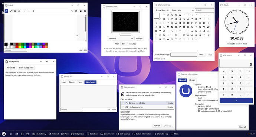
Task: Bring up System Information from the taskbar
Action: click(142, 134)
